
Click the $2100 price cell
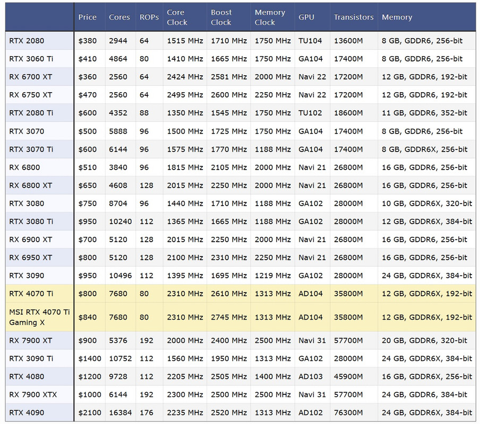tap(90, 412)
